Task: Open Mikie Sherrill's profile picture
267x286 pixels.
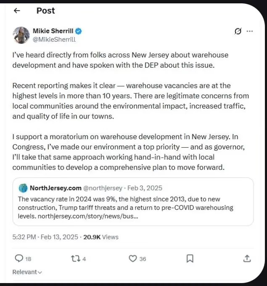Action: (x=21, y=35)
